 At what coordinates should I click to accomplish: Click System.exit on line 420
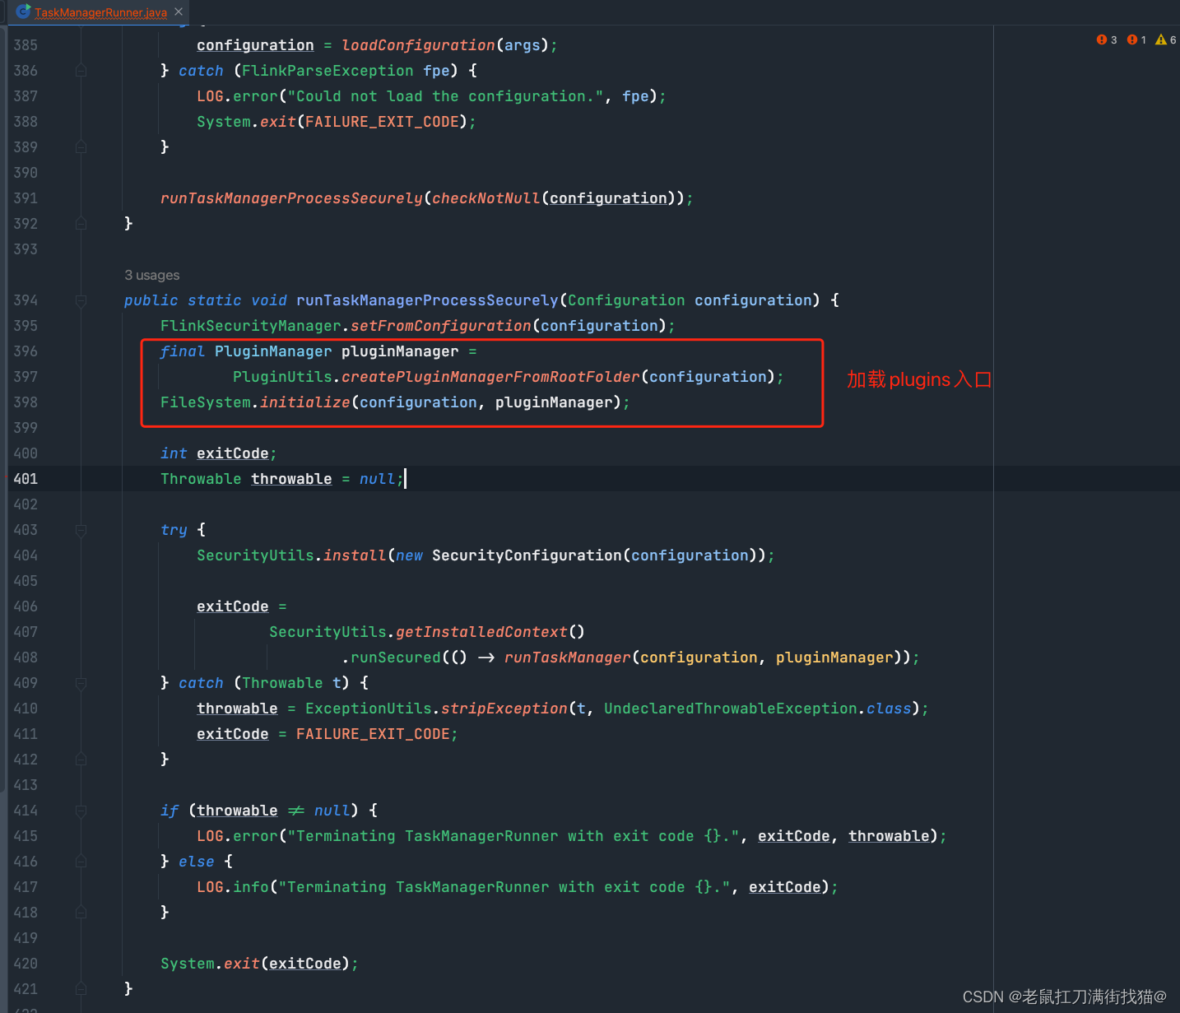(210, 964)
